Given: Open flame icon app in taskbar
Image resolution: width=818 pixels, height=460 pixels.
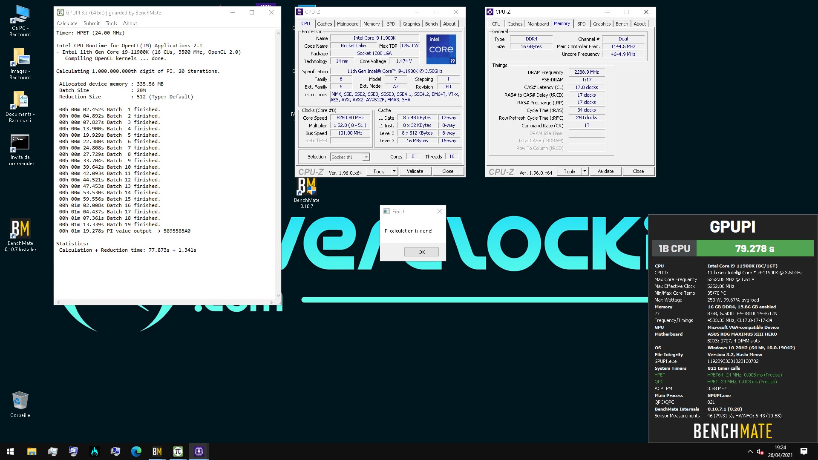Looking at the screenshot, I should click(x=94, y=451).
